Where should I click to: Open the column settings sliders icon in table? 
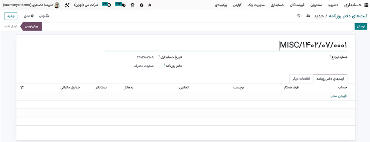[22, 87]
